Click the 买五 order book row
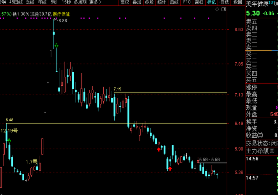Viewport: 278px width, 195px height. [262, 80]
